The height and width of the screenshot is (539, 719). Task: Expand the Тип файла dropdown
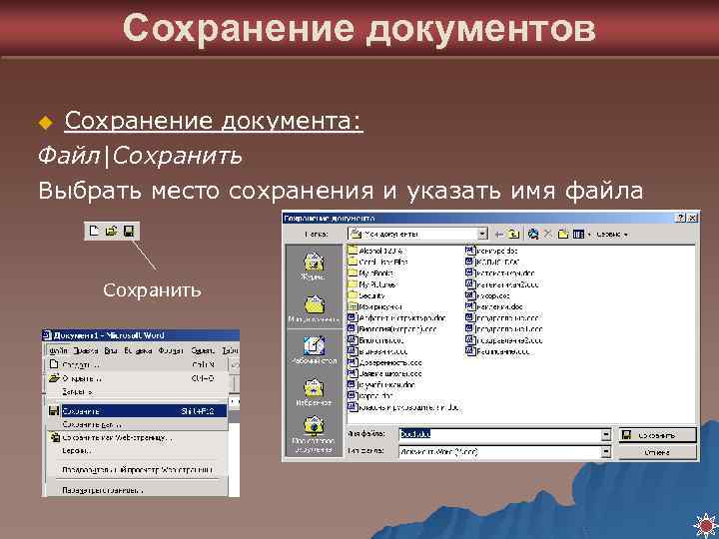click(x=606, y=452)
